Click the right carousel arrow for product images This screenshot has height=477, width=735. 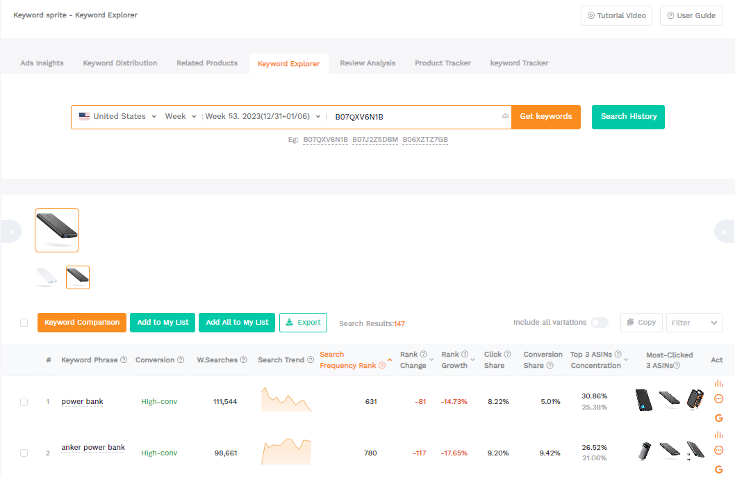tap(724, 231)
